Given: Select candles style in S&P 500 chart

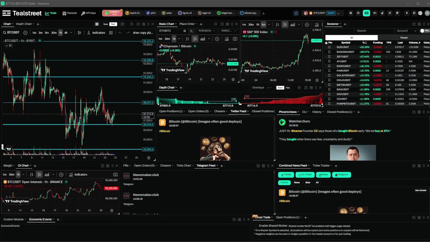Looking at the screenshot, I should coord(285,25).
